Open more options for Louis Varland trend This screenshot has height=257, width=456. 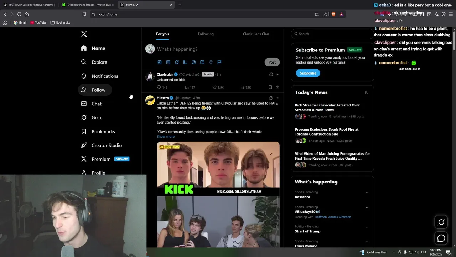(368, 242)
